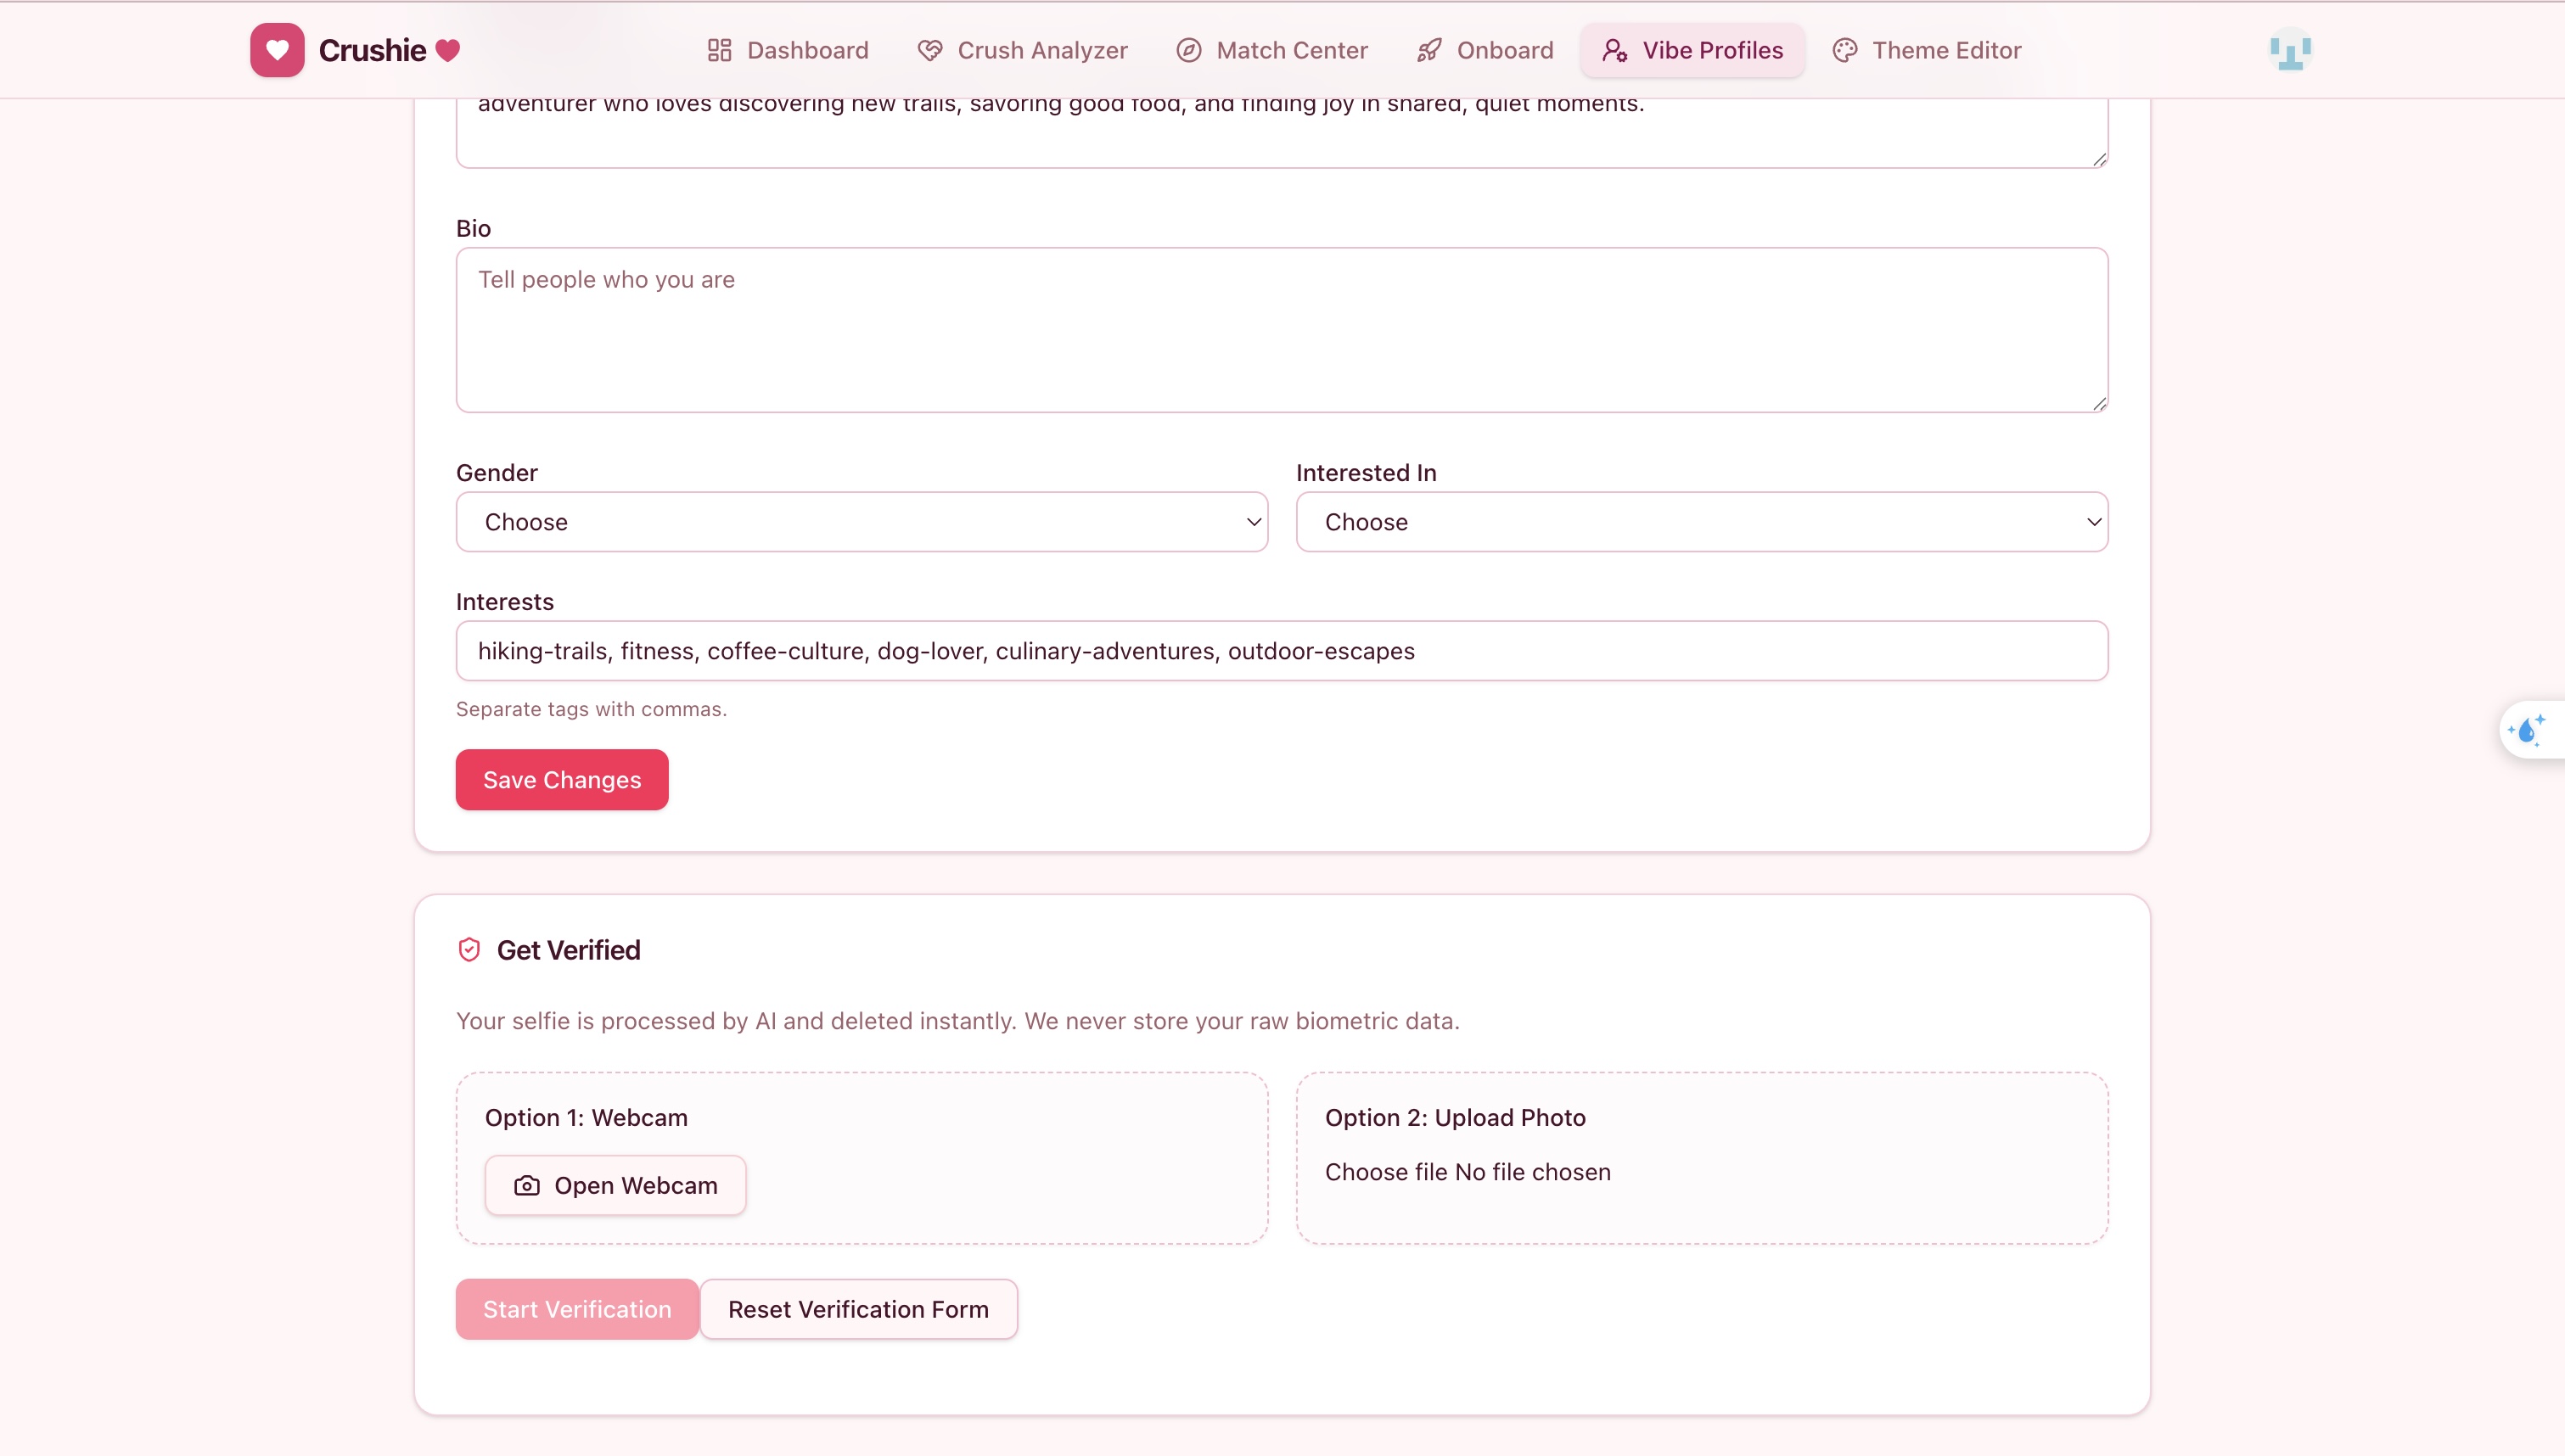This screenshot has width=2565, height=1456.
Task: Click the Theme Editor palette icon
Action: pos(1845,50)
